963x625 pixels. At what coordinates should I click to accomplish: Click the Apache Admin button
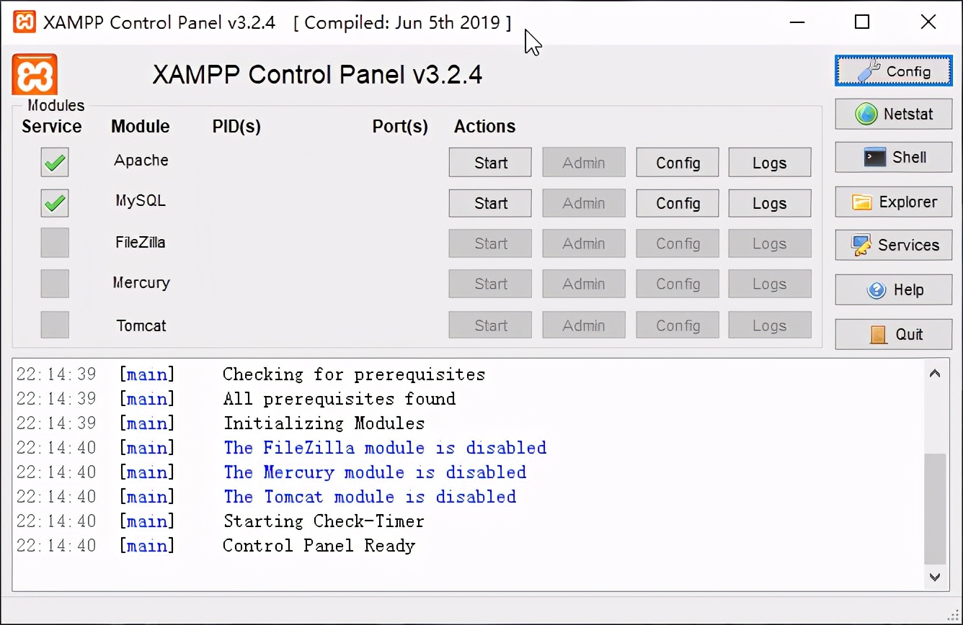pyautogui.click(x=584, y=163)
